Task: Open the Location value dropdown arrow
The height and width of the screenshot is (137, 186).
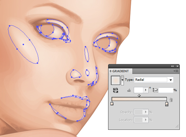Action: point(146,120)
